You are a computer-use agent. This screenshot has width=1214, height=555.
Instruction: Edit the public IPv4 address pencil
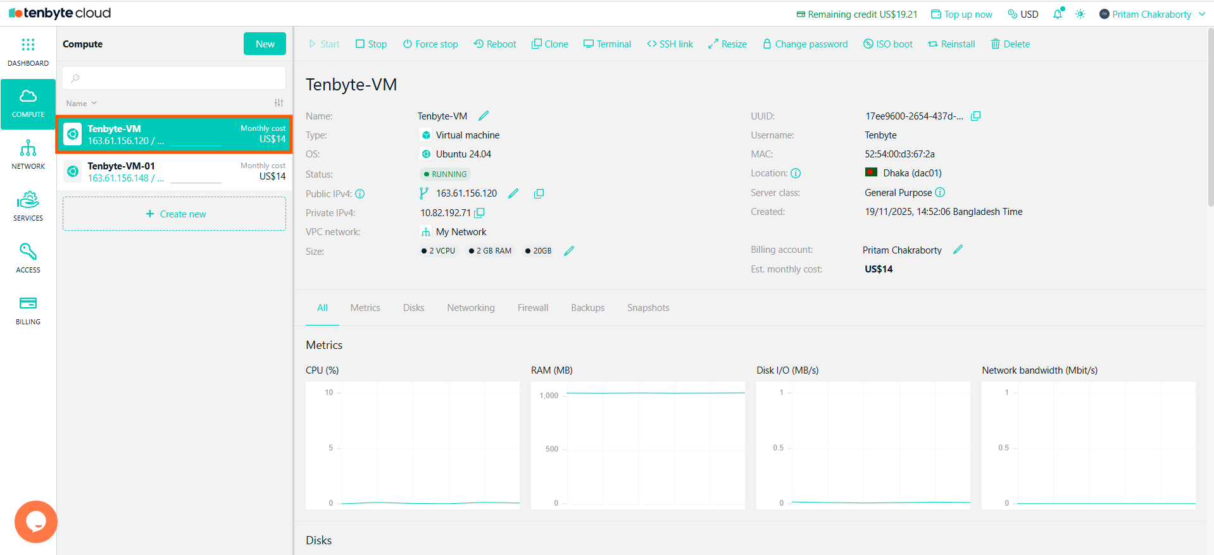coord(513,193)
